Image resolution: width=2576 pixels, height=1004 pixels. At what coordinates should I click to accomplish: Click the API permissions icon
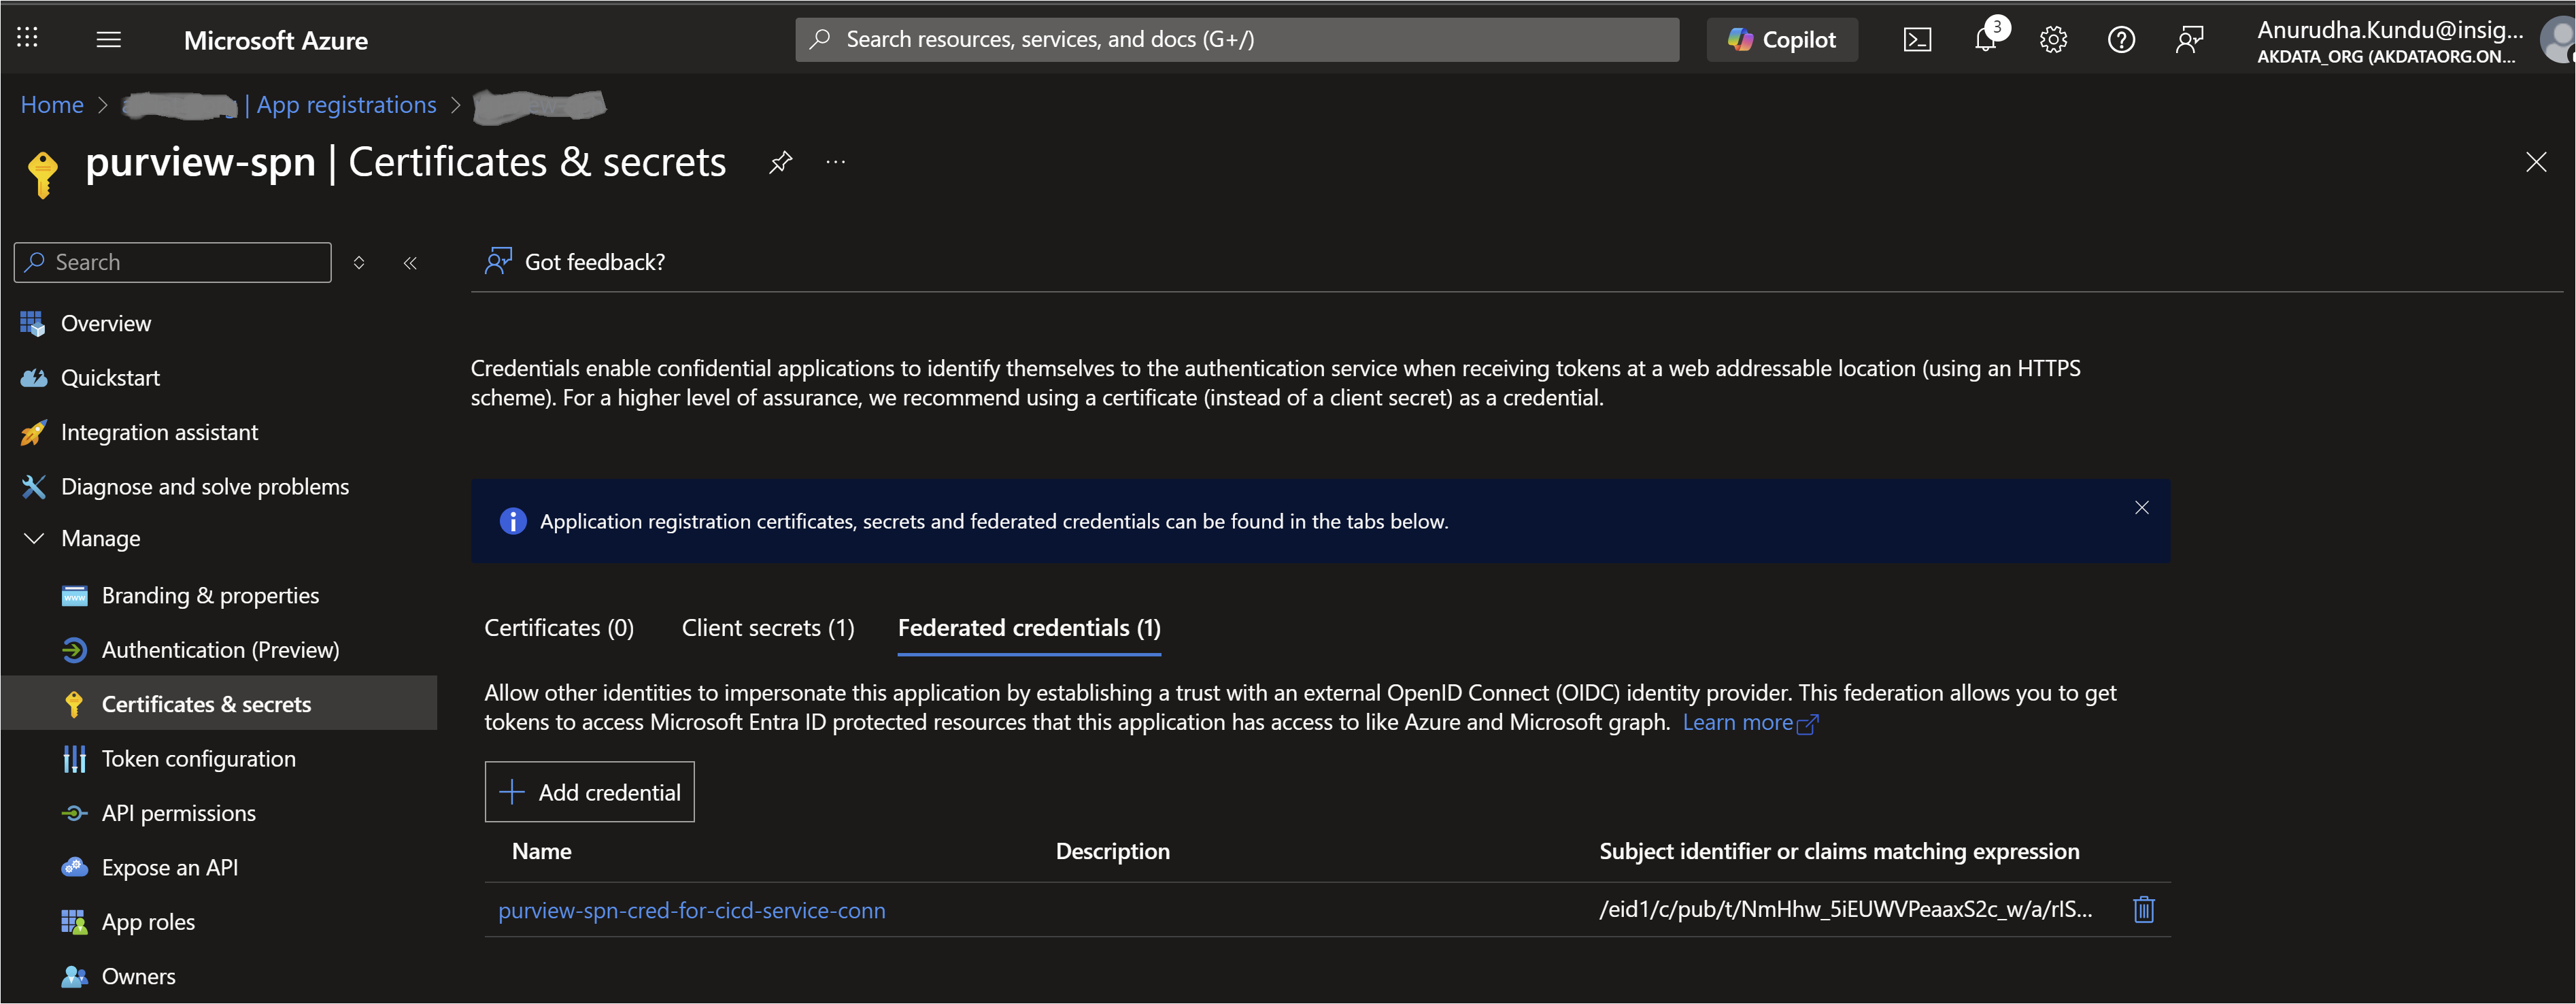click(74, 813)
